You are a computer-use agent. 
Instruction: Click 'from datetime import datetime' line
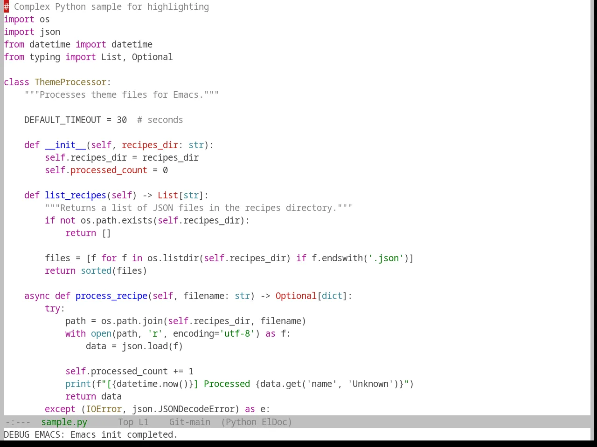78,44
